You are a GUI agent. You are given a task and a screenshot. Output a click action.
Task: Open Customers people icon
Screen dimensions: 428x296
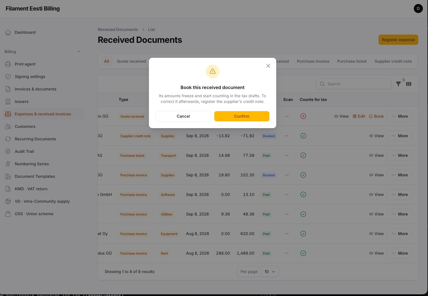pyautogui.click(x=8, y=126)
